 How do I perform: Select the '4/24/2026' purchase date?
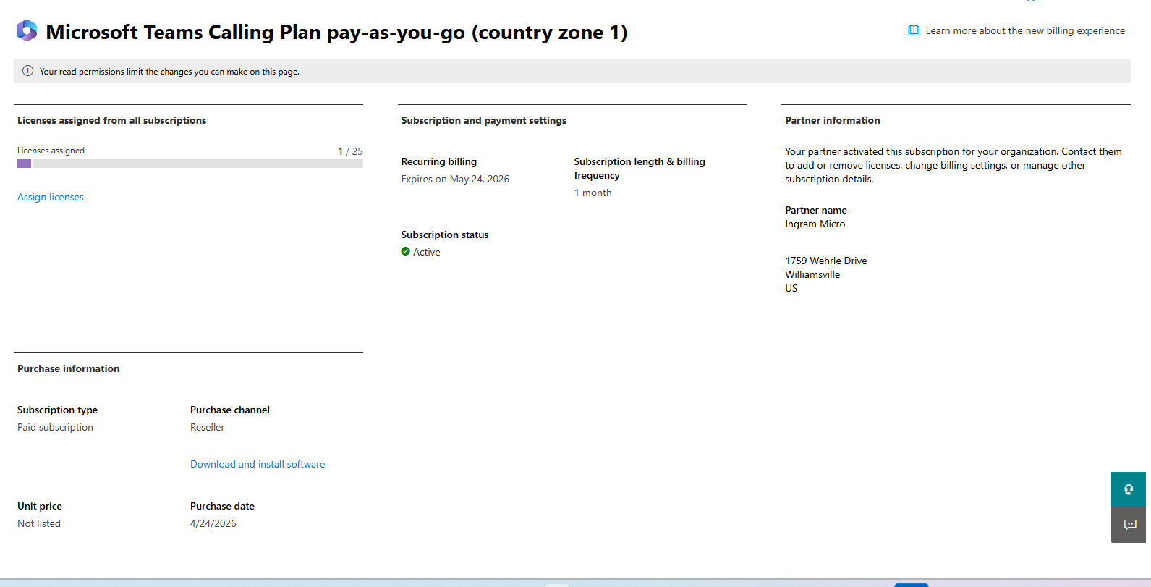pyautogui.click(x=213, y=523)
